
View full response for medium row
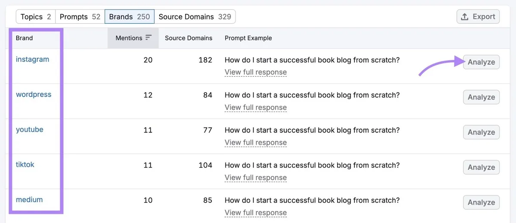point(255,213)
